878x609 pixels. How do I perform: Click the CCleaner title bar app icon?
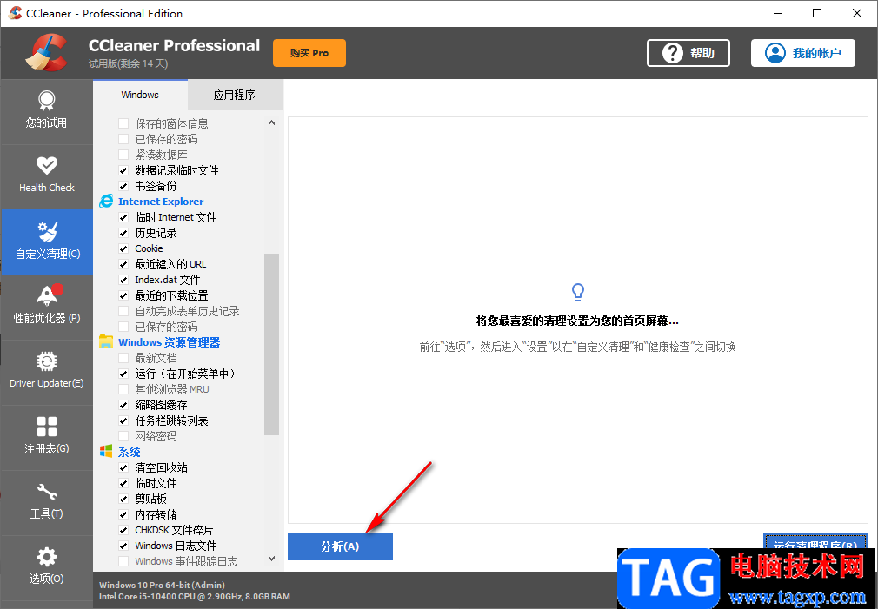[x=15, y=13]
